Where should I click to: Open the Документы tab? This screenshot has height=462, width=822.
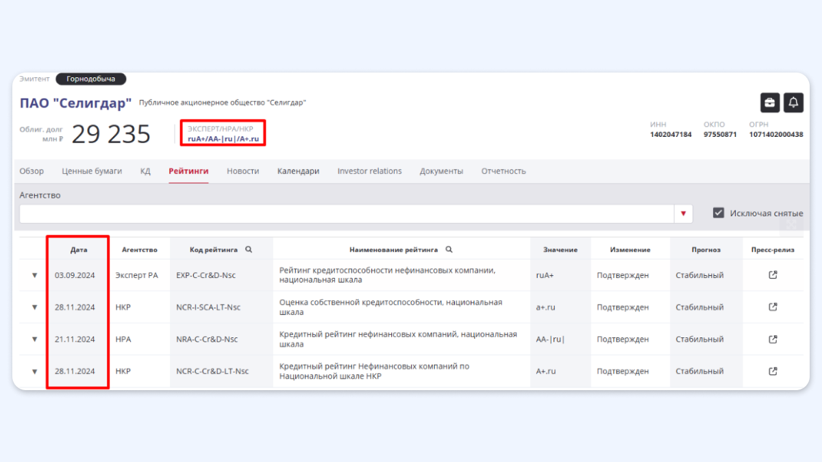[441, 171]
